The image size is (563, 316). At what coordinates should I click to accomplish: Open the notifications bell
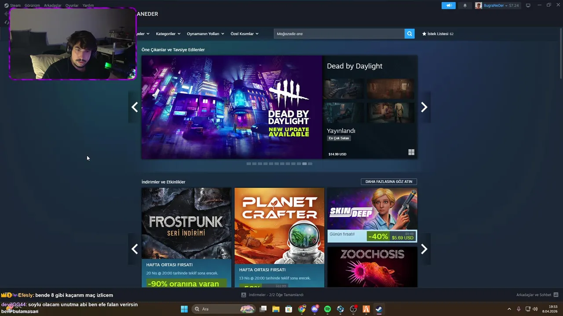click(465, 5)
